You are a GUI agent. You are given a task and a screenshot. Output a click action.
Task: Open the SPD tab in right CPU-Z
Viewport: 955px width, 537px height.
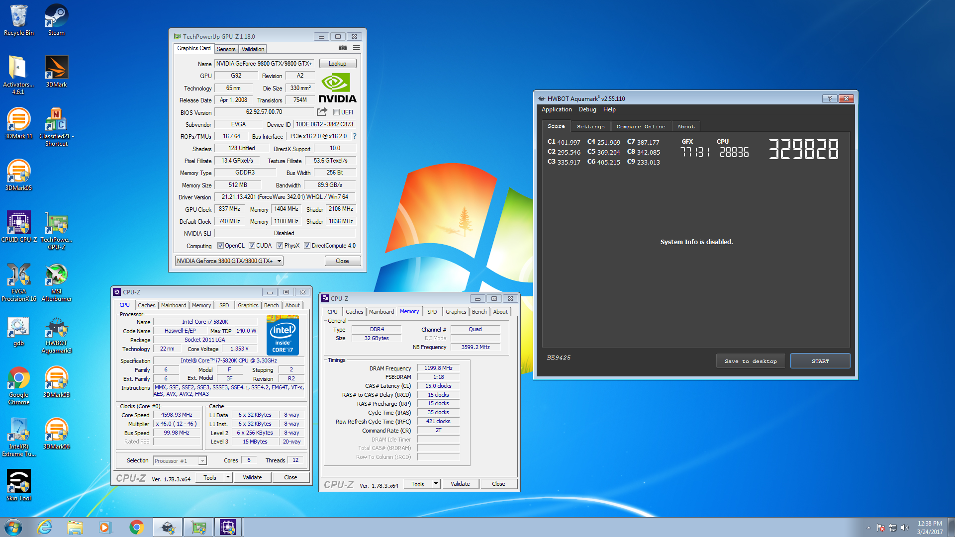pyautogui.click(x=432, y=312)
